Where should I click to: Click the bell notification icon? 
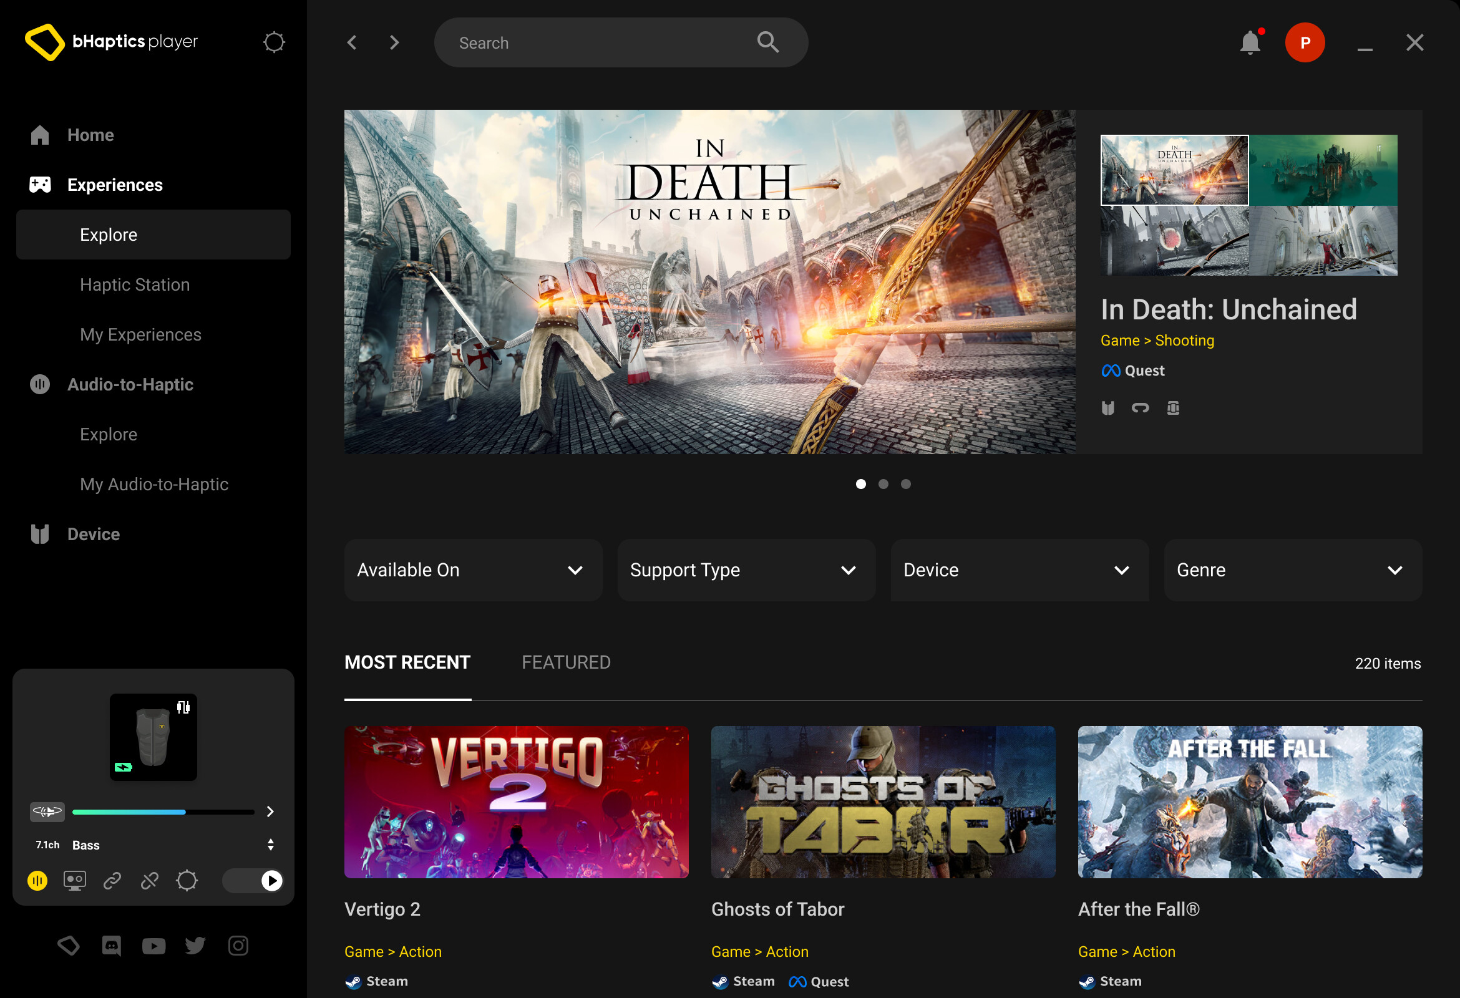(1250, 42)
